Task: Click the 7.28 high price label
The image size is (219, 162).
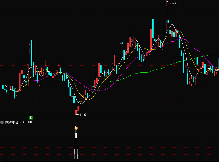Action: [x=173, y=2]
